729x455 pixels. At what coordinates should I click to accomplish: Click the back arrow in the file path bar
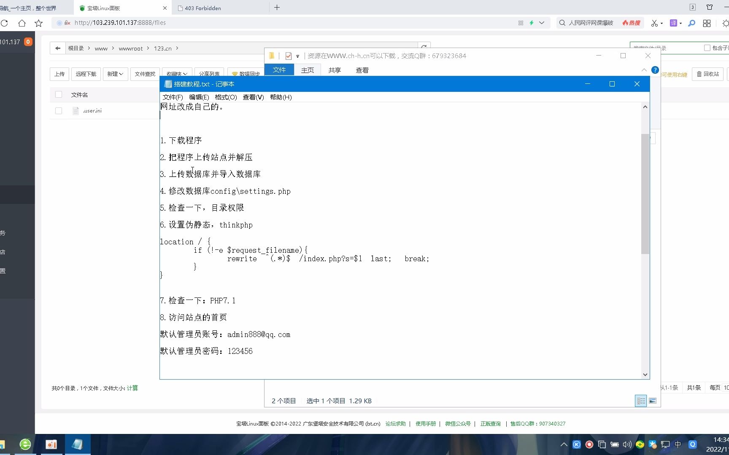[58, 48]
